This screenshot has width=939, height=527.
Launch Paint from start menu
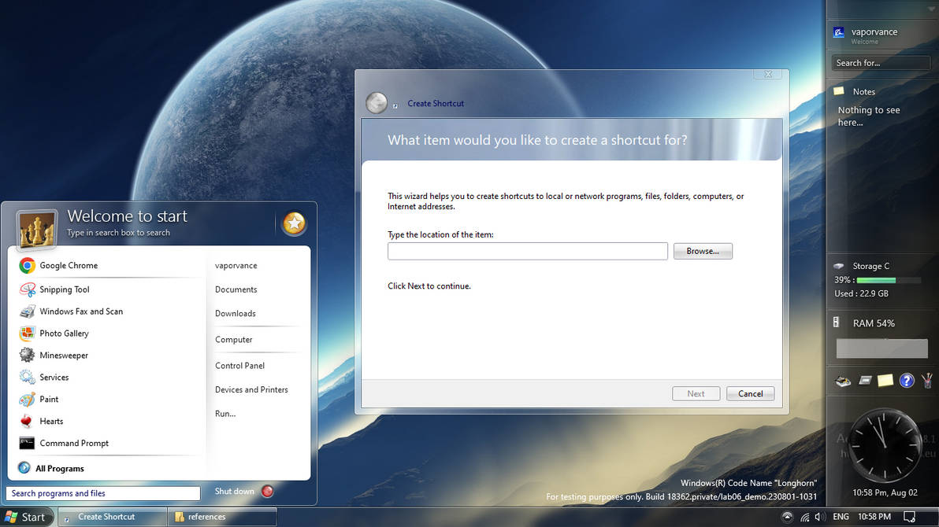point(39,400)
